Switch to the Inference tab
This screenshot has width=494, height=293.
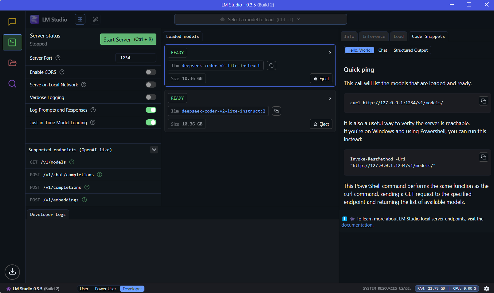click(x=374, y=36)
